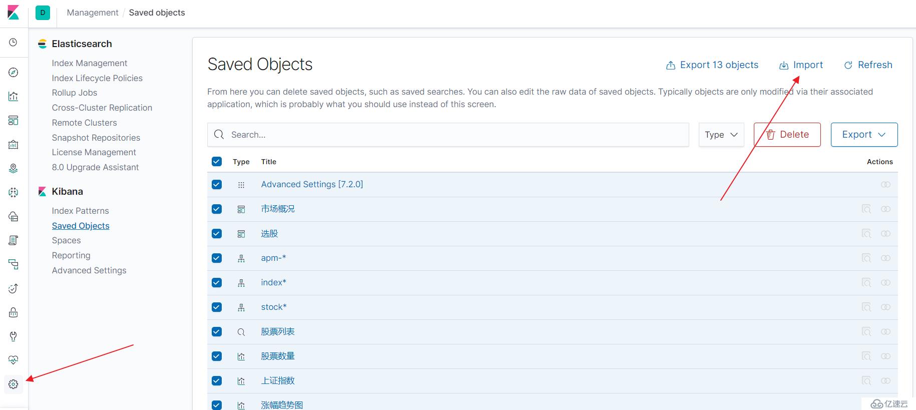This screenshot has height=410, width=916.
Task: Uncheck the stock* row checkbox
Action: pos(217,307)
